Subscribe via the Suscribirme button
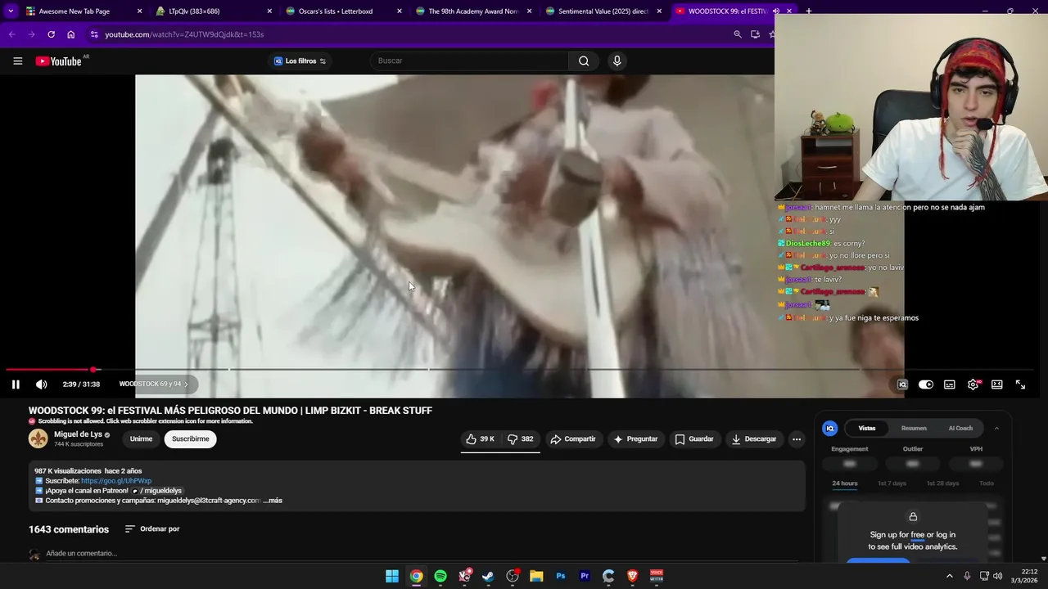 191,439
